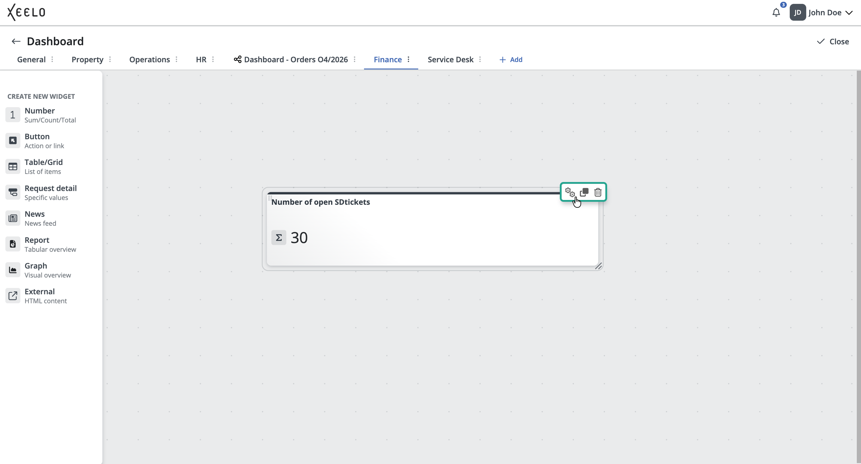Click the Request detail widget icon
This screenshot has height=464, width=861.
click(13, 192)
